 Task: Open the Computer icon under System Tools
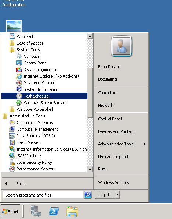point(19,56)
